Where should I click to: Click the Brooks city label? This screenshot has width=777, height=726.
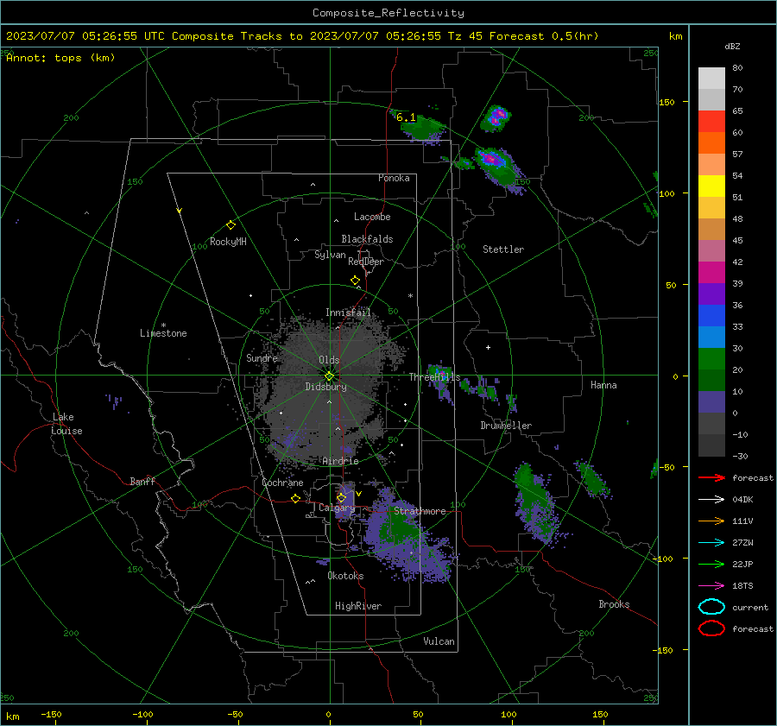click(614, 604)
